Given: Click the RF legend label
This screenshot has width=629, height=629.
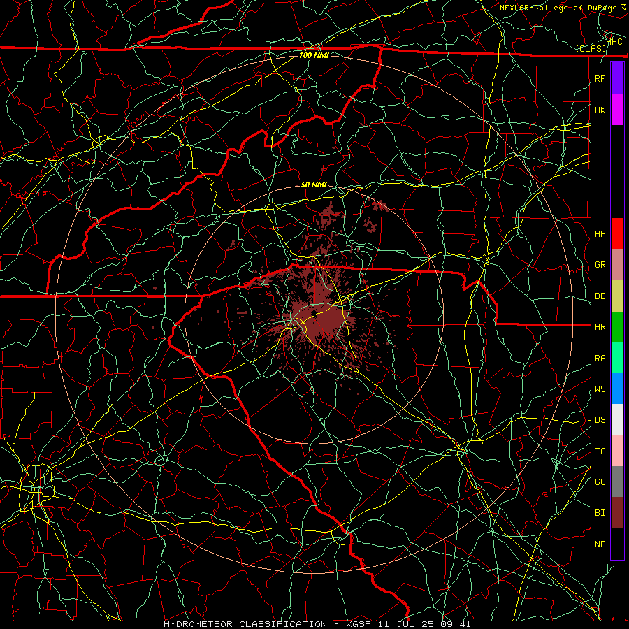Looking at the screenshot, I should coord(600,79).
